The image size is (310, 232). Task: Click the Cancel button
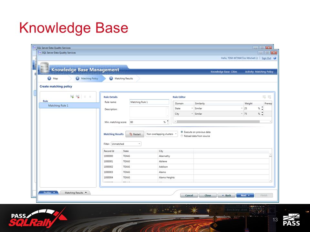(189, 195)
